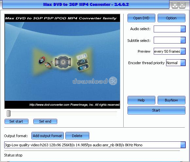Click the DVD discs icon in preview
This screenshot has width=190, height=162.
pos(44,62)
